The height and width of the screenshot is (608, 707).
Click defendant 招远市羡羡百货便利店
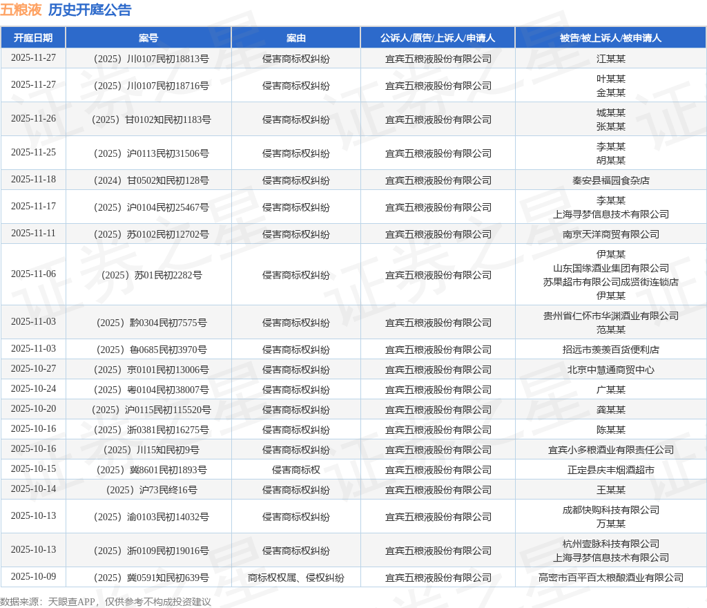pos(610,350)
